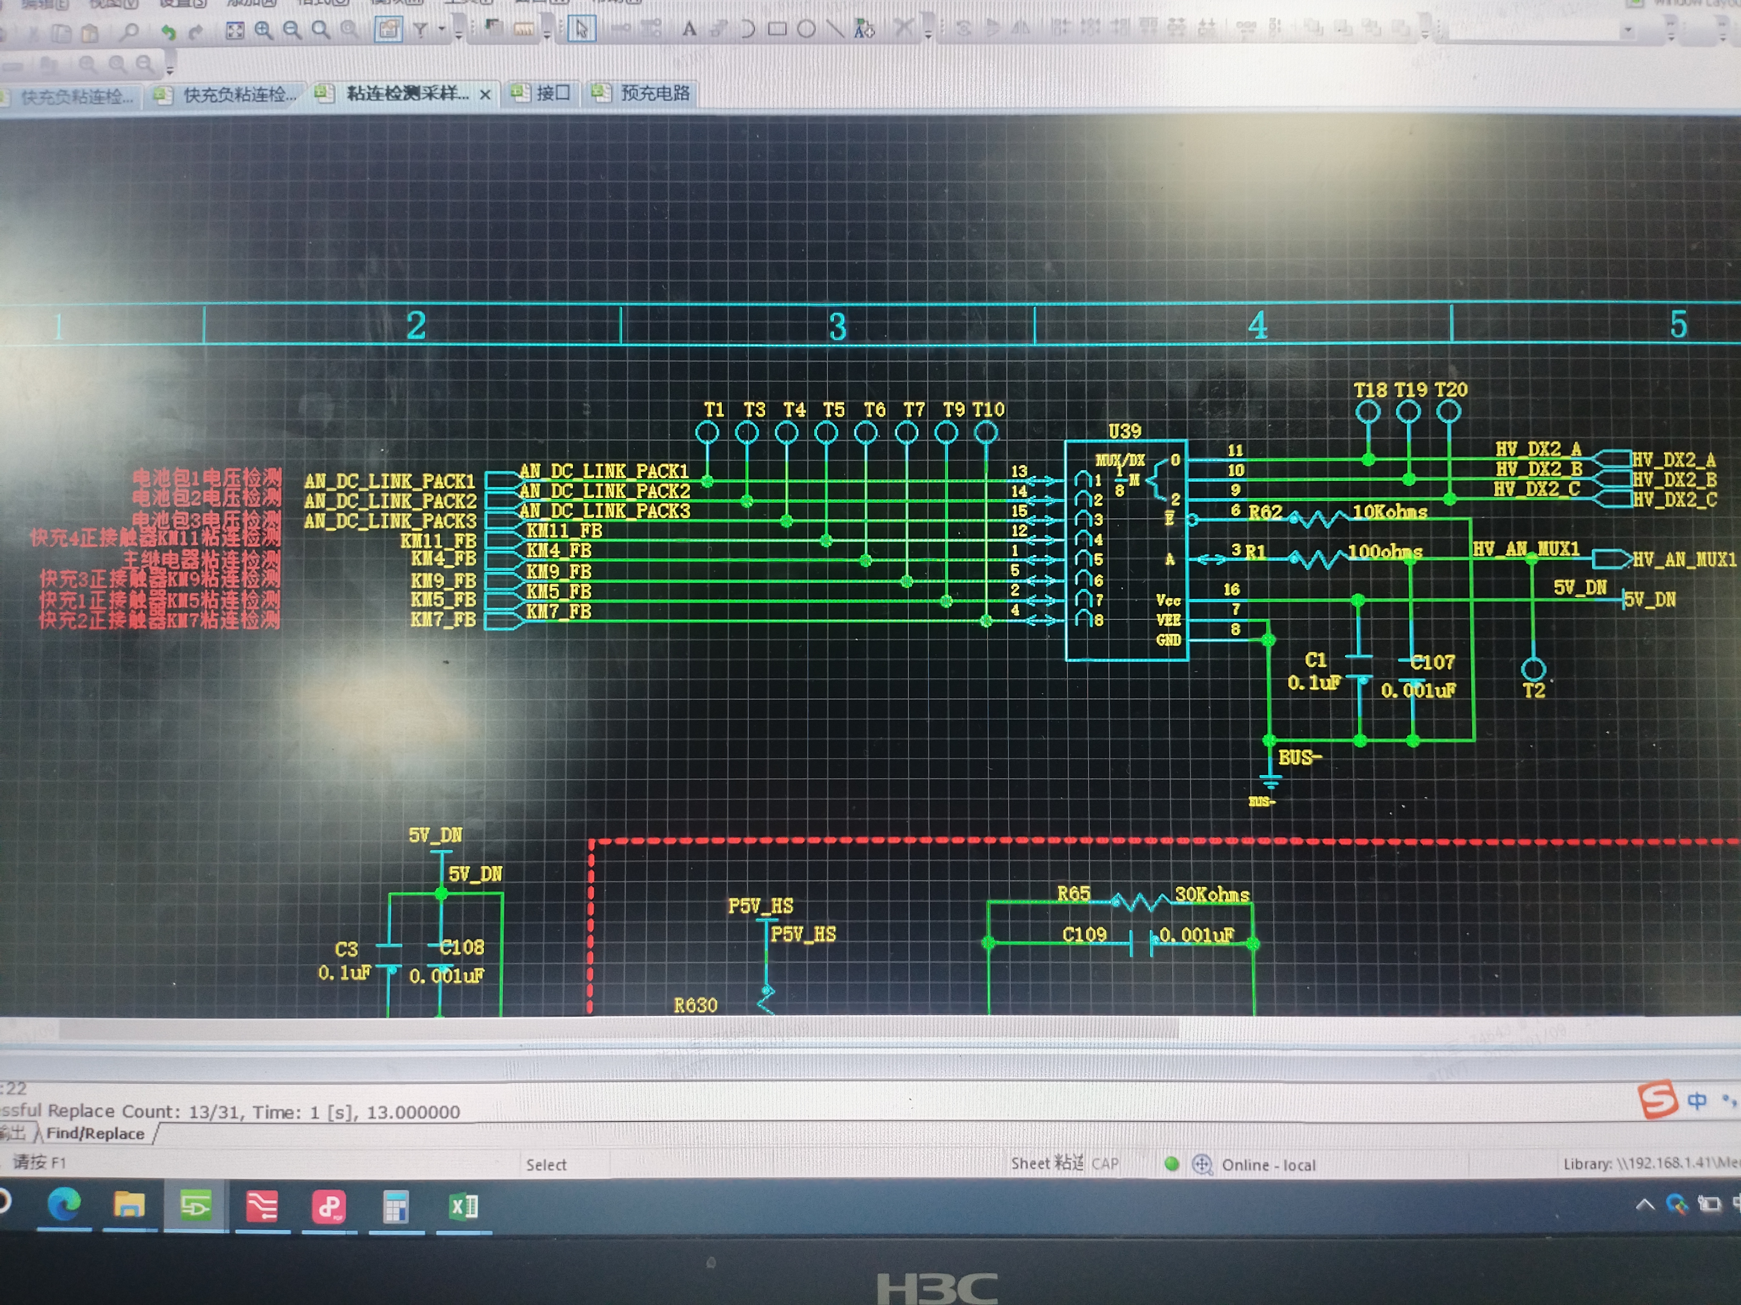Open Microsoft Edge from taskbar
Image resolution: width=1741 pixels, height=1305 pixels.
click(x=64, y=1205)
